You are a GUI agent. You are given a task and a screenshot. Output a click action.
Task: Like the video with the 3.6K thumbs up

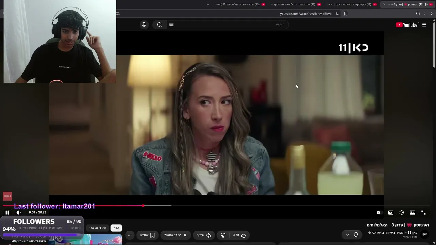[239, 235]
